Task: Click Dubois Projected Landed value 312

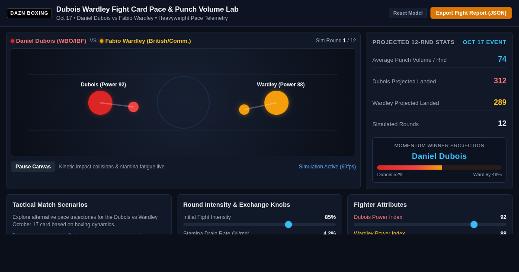Action: [x=500, y=81]
